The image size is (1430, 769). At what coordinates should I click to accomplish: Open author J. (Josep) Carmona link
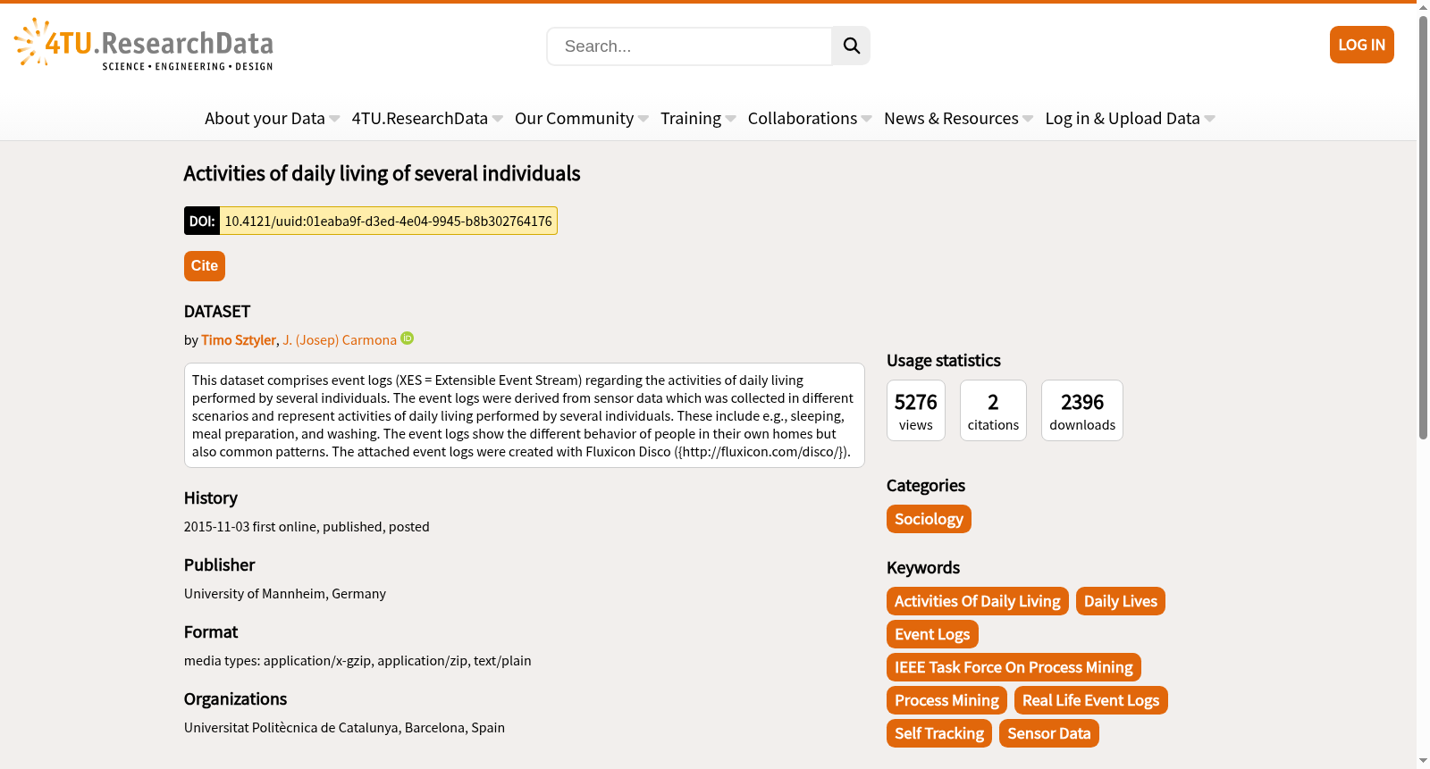coord(340,340)
